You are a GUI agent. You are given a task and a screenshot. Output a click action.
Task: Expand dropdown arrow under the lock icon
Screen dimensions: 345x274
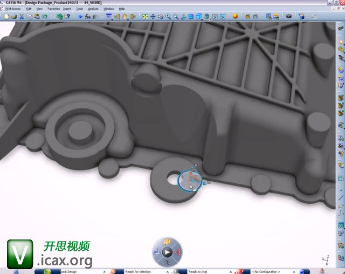[127, 20]
